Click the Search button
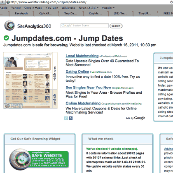173x173 pixels. (x=116, y=26)
